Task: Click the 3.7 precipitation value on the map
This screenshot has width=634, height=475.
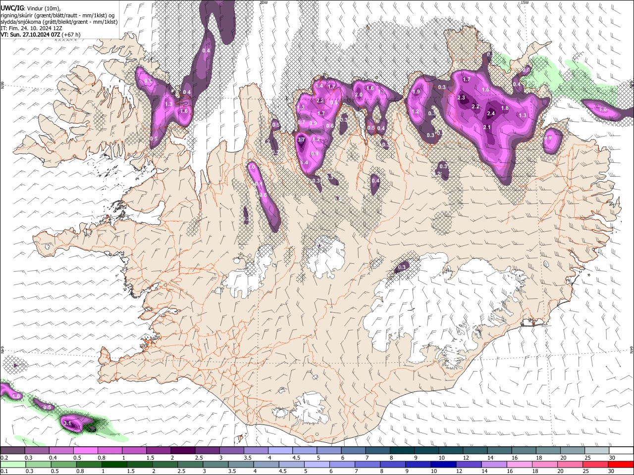Action: 301,140
